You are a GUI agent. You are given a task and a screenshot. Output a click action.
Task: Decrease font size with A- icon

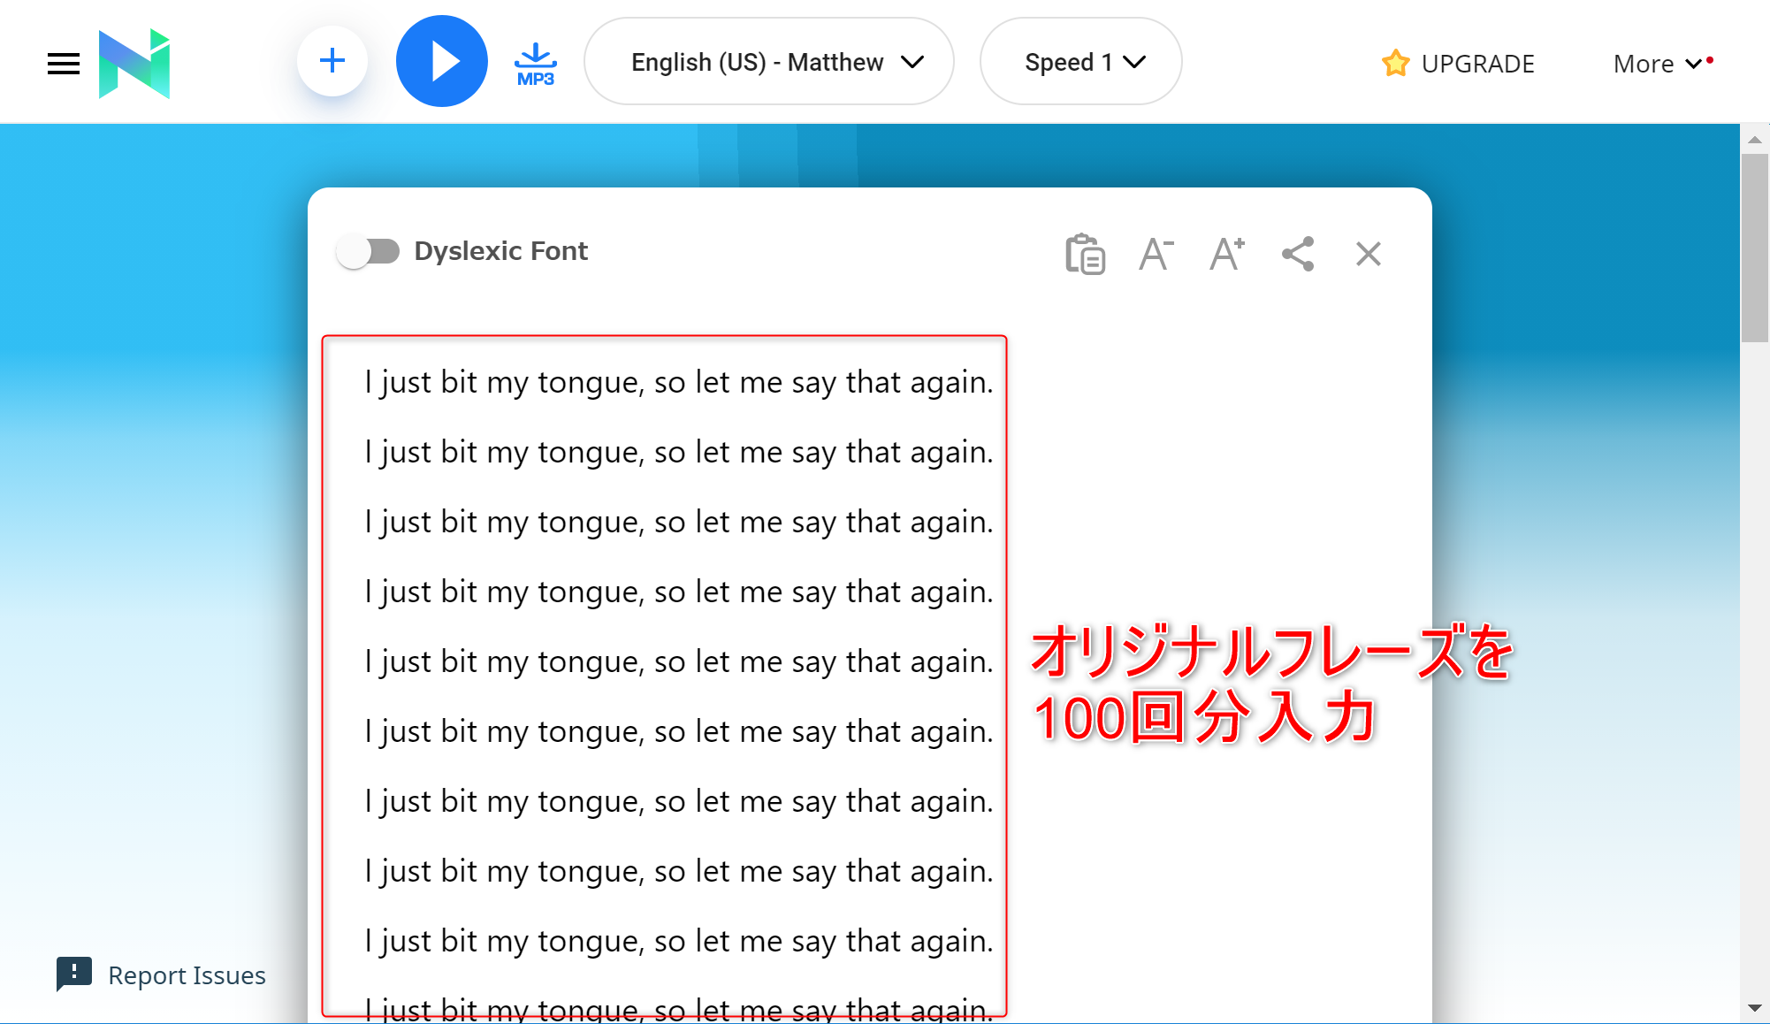[1156, 255]
